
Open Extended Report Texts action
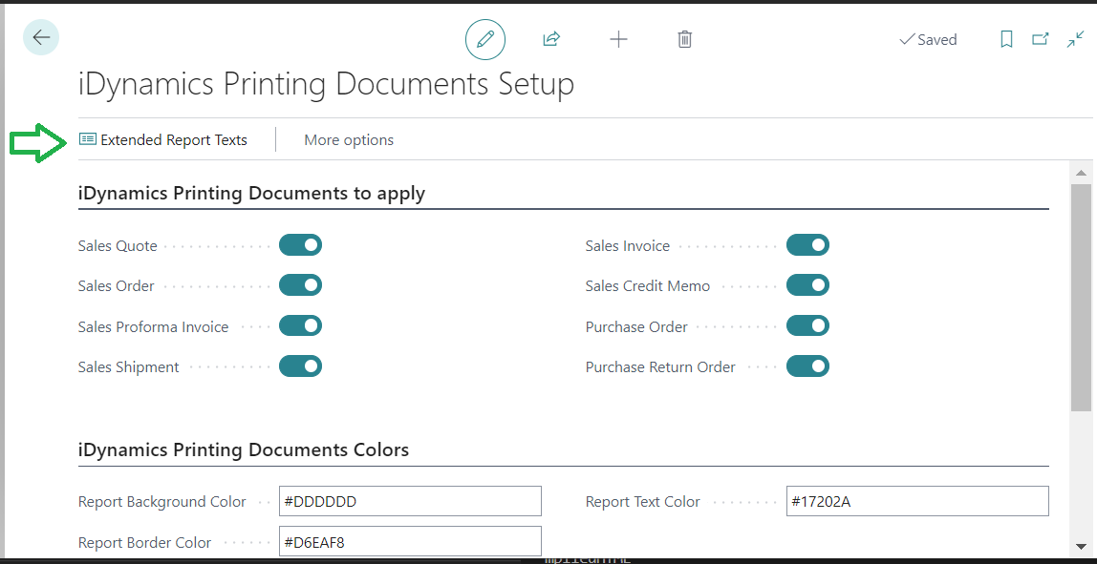click(x=163, y=139)
